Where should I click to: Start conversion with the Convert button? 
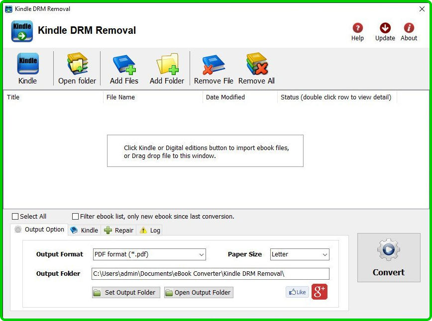coord(389,257)
